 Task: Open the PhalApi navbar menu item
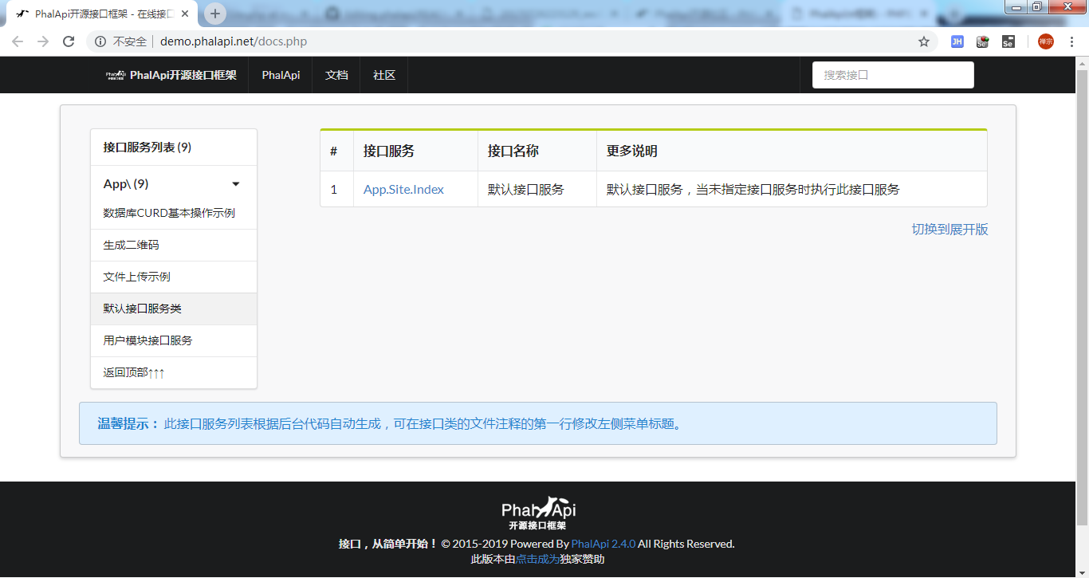[281, 75]
